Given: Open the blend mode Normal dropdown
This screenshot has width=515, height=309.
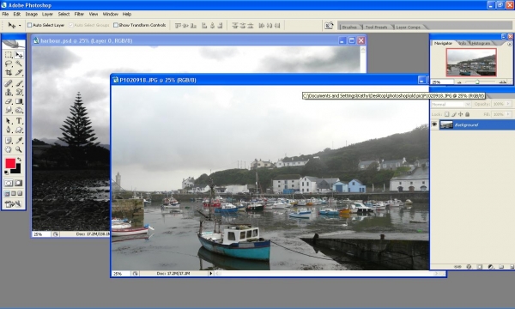Looking at the screenshot, I should click(x=451, y=104).
